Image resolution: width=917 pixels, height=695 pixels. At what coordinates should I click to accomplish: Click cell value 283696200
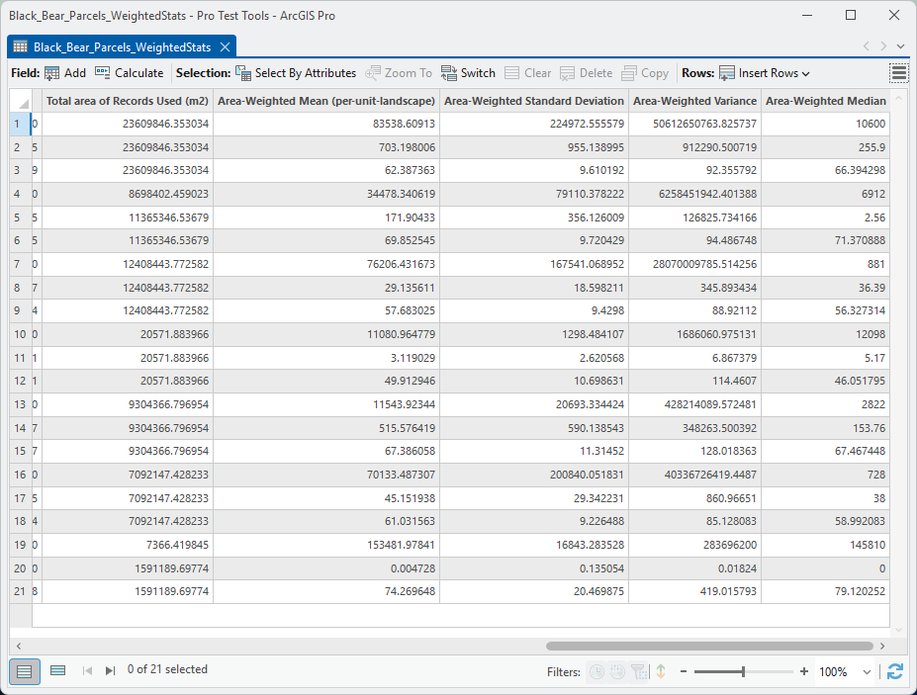click(x=694, y=545)
